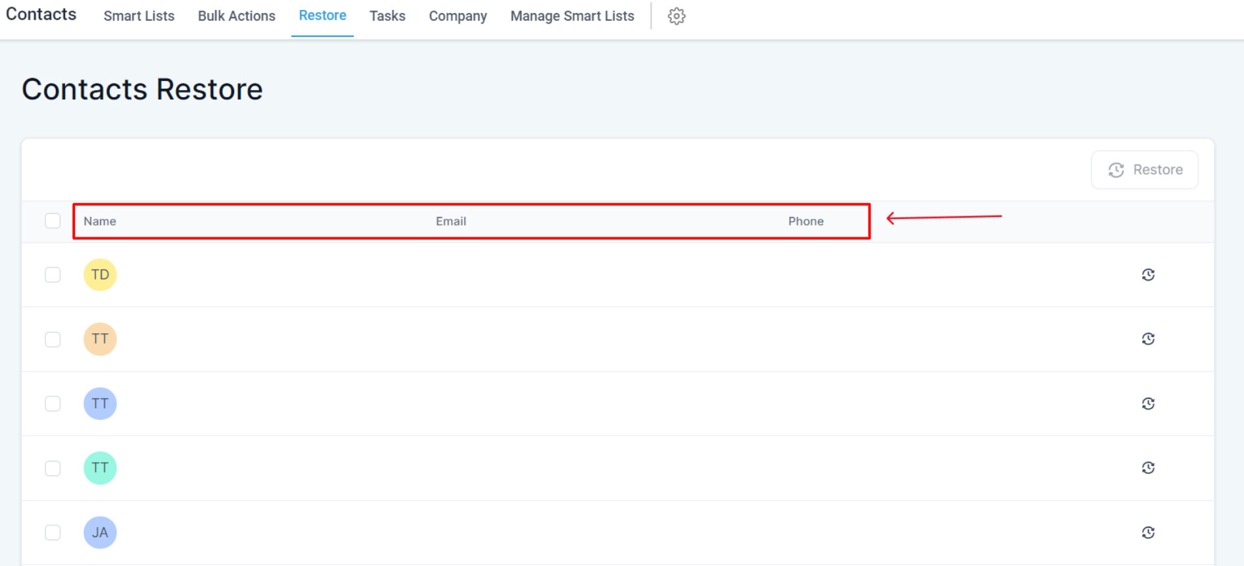Open the Manage Smart Lists tab
The height and width of the screenshot is (566, 1244).
(572, 16)
